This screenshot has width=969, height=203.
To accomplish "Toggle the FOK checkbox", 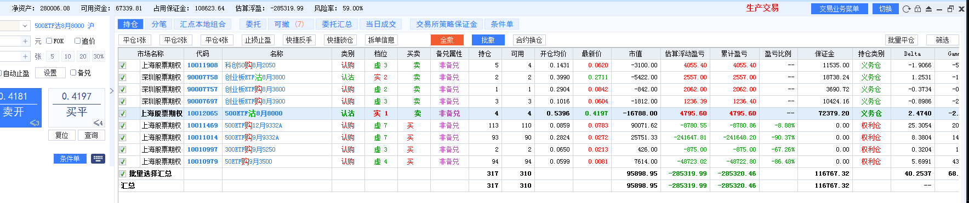I will [x=49, y=41].
